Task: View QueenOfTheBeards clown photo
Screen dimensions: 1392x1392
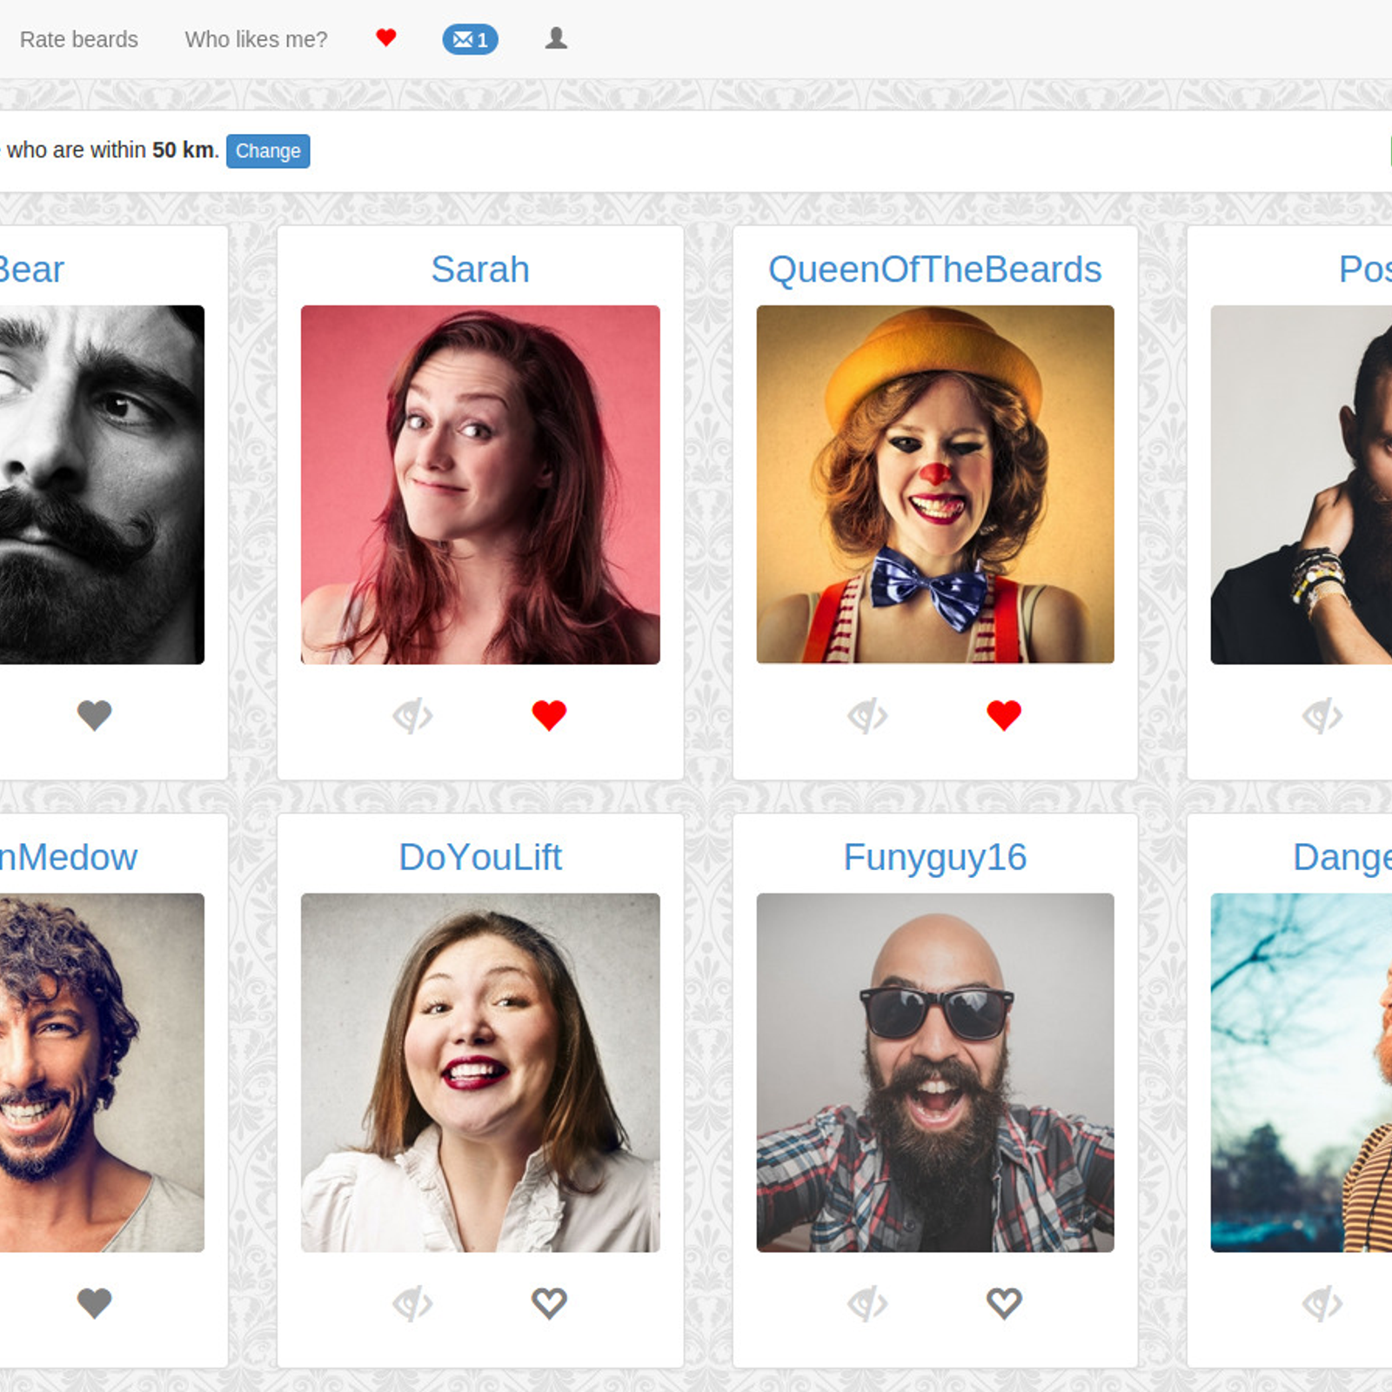Action: pyautogui.click(x=935, y=485)
